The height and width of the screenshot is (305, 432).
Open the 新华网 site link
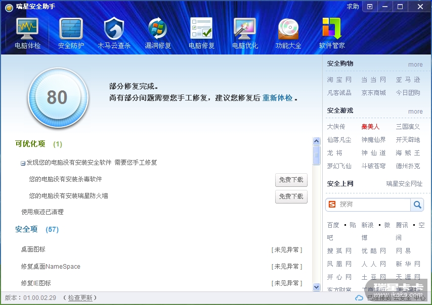coord(408,264)
